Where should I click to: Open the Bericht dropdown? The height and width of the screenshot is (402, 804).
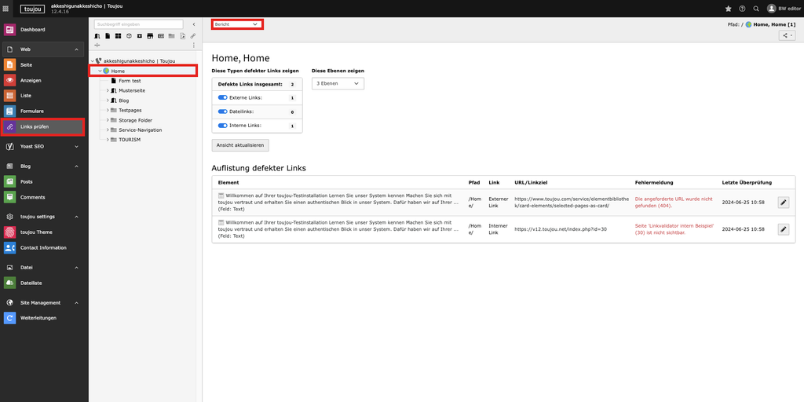[236, 24]
